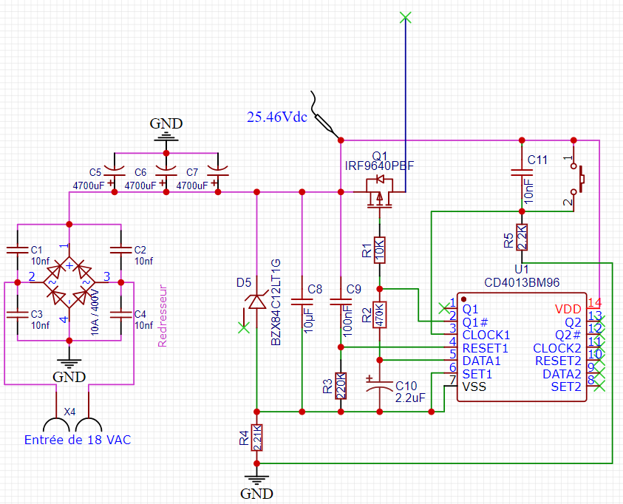Click the DATA1 pin label
The width and height of the screenshot is (623, 504).
click(482, 361)
